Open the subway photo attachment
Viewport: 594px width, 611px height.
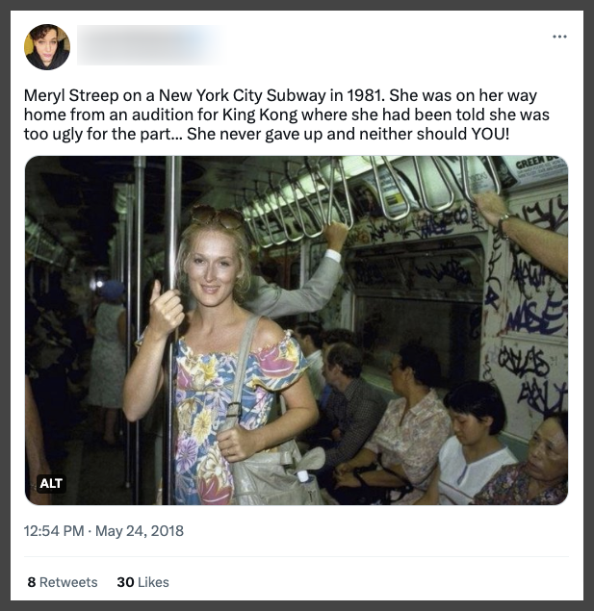click(297, 330)
